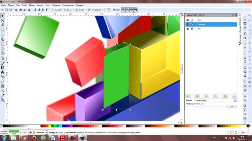The width and height of the screenshot is (252, 141).
Task: Click the green fill indicator in status bar
Action: click(x=14, y=132)
